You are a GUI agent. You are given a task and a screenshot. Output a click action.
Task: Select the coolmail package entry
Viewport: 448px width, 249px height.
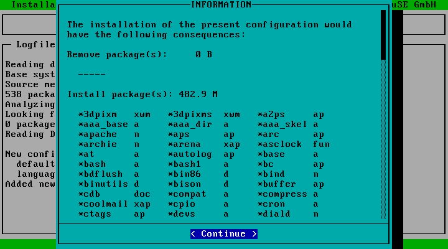pos(103,204)
